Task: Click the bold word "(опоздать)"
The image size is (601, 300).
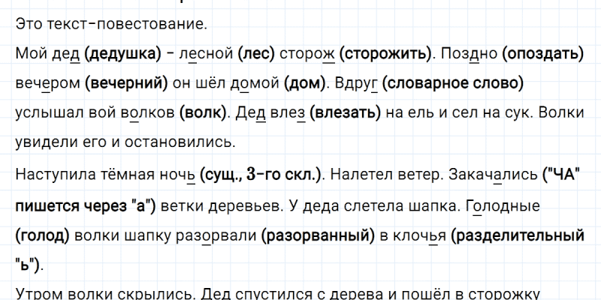Action: pyautogui.click(x=542, y=54)
